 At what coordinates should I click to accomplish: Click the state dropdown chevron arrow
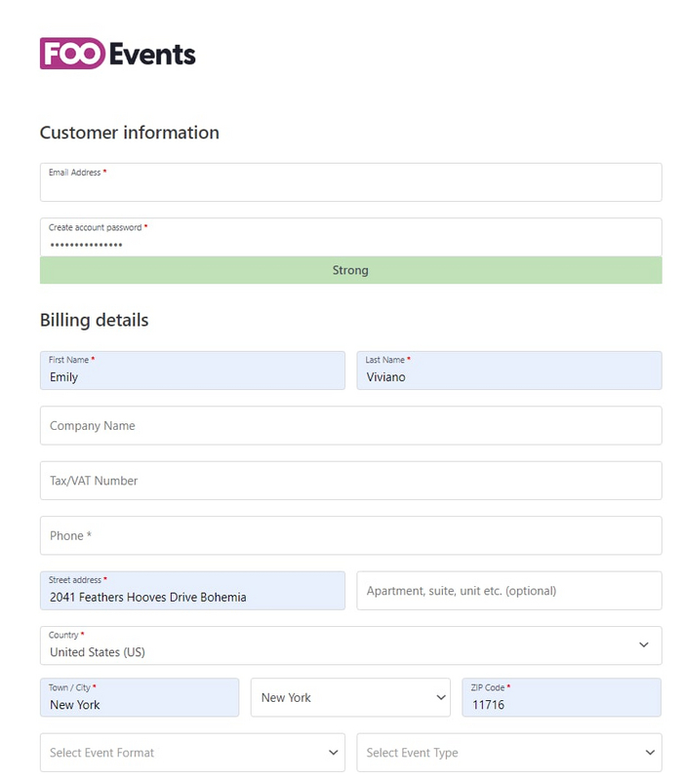click(x=439, y=698)
